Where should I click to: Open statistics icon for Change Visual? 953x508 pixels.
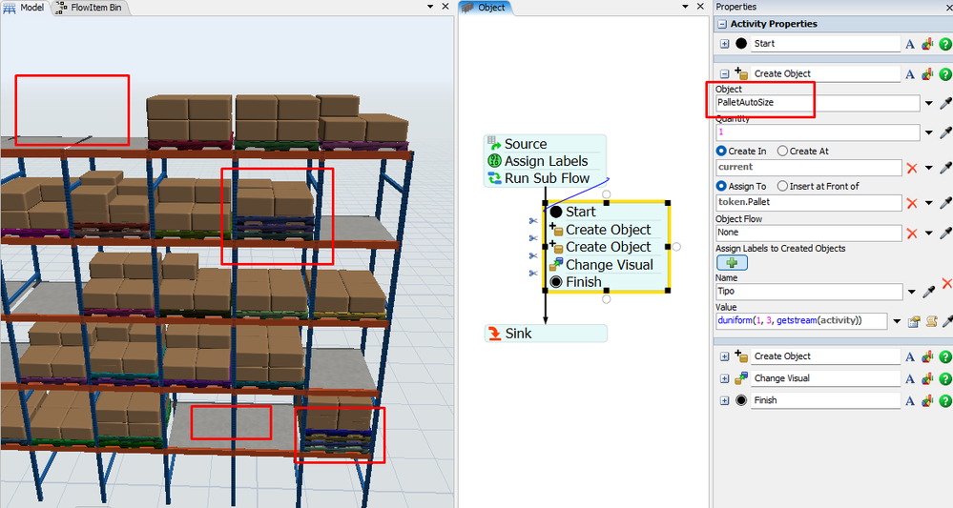(x=927, y=378)
